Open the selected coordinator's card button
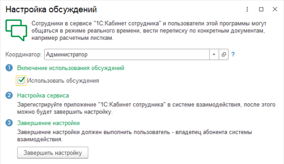This screenshot has width=284, height=164. click(224, 55)
